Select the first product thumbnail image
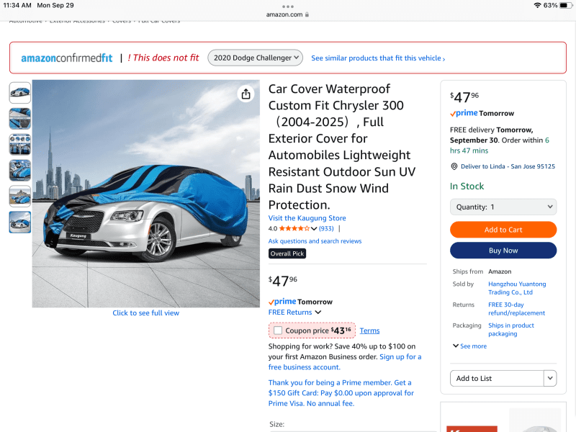The height and width of the screenshot is (432, 576). pos(20,93)
